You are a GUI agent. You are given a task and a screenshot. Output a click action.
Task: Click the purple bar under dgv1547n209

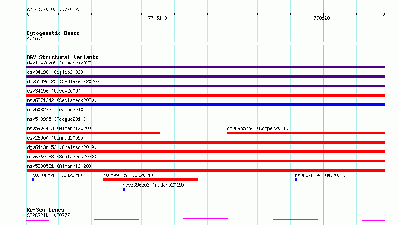[206, 67]
